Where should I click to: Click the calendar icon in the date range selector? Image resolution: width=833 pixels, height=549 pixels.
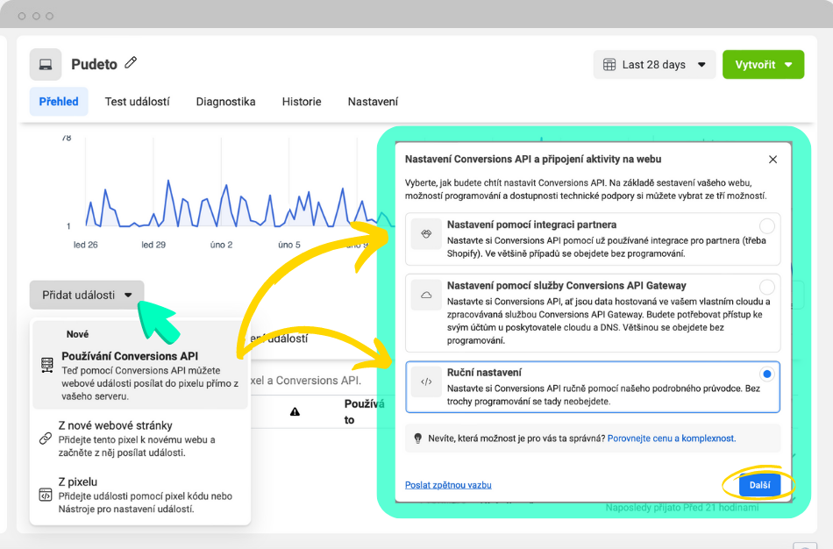[x=609, y=65]
